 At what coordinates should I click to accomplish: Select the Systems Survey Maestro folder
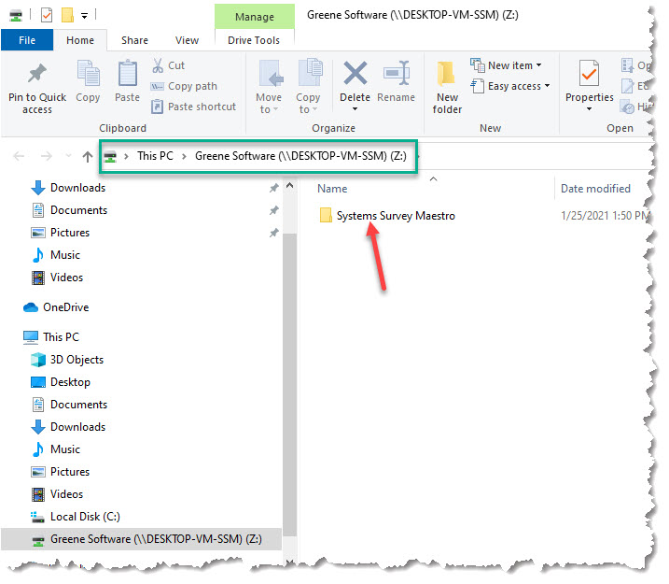tap(395, 216)
